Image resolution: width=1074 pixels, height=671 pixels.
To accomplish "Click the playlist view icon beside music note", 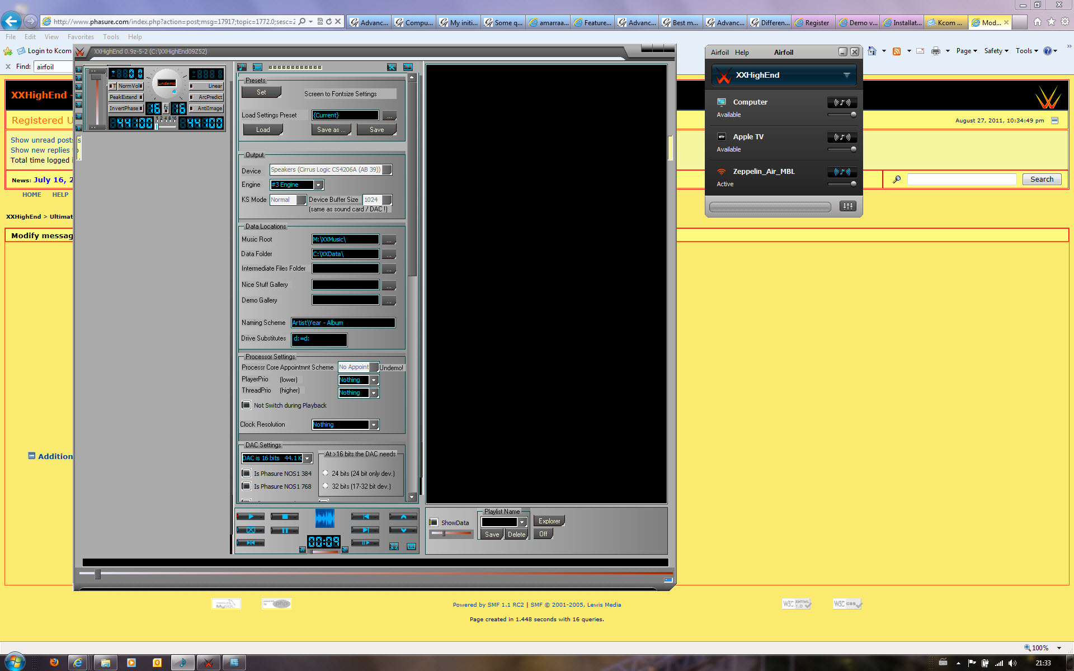I will point(257,67).
